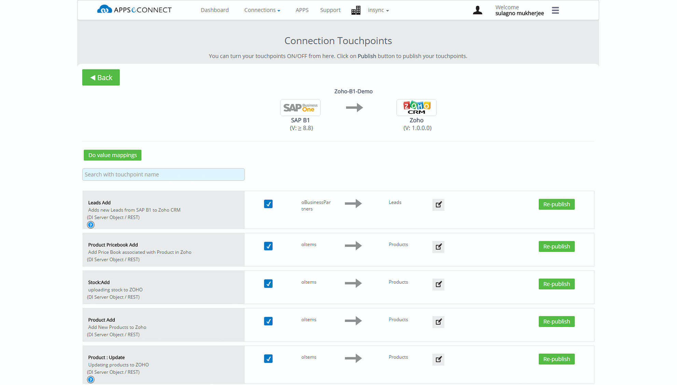The width and height of the screenshot is (677, 385).
Task: Click the Product Add touchpoint title
Action: (x=101, y=320)
